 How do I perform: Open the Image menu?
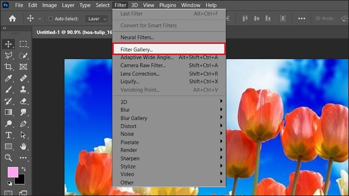click(x=49, y=5)
